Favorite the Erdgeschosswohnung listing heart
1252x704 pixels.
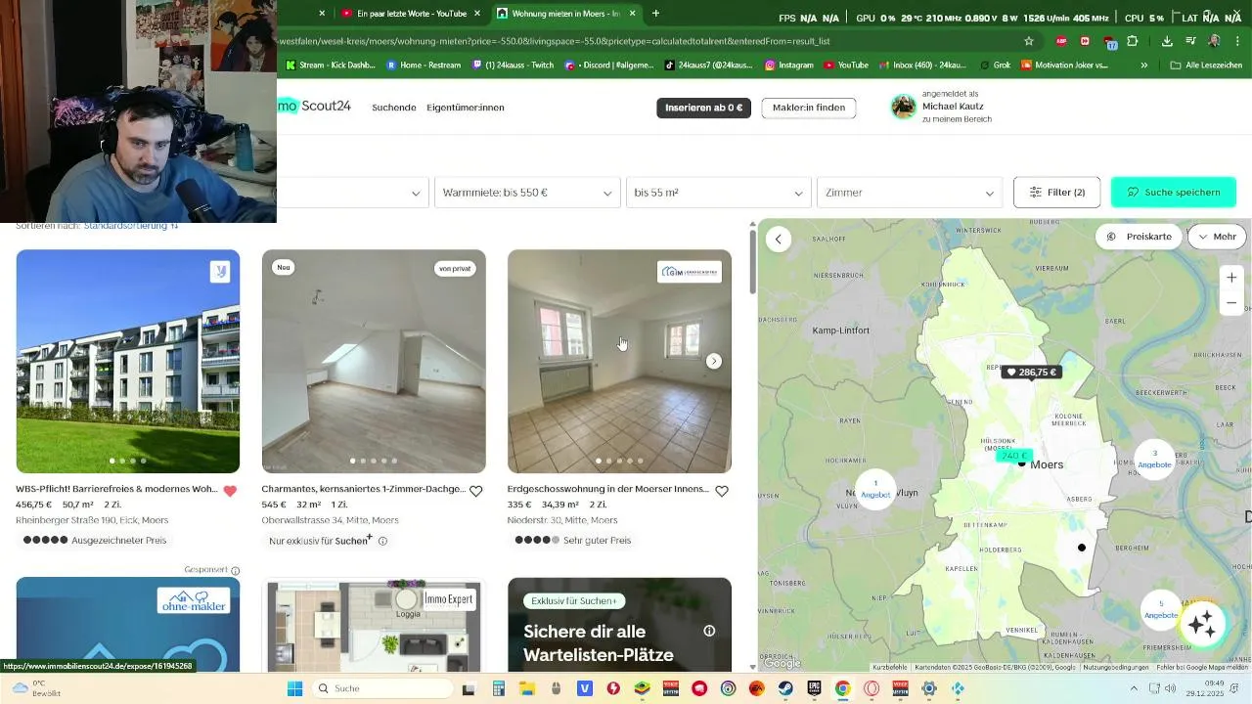722,491
